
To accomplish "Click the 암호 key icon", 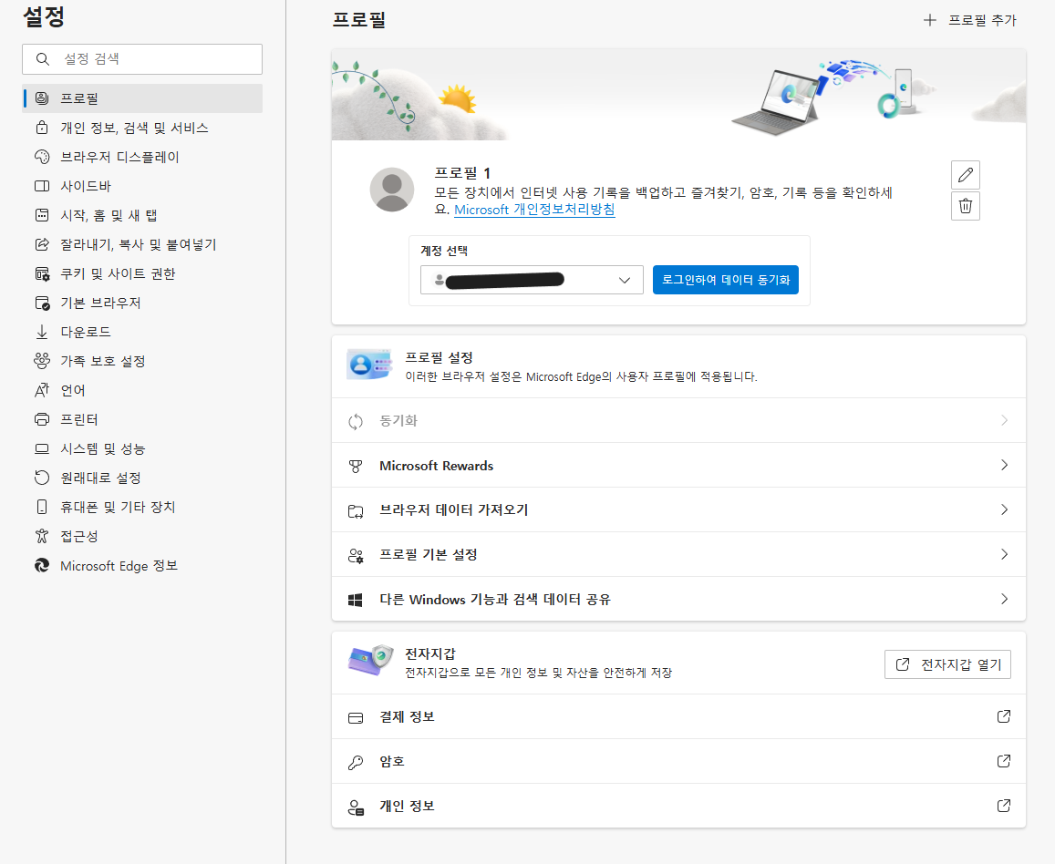I will (x=356, y=762).
